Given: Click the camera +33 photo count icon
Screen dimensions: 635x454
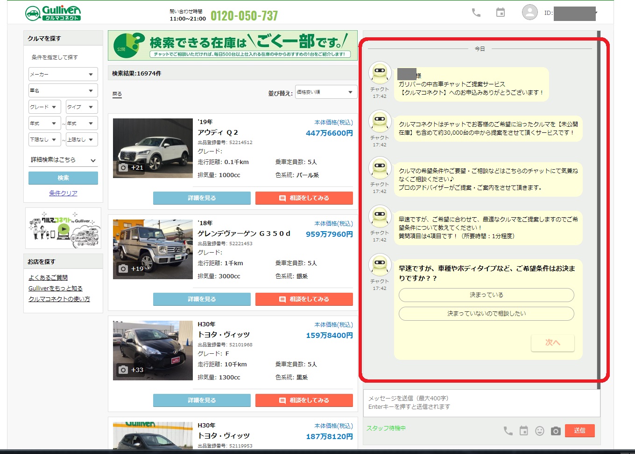Looking at the screenshot, I should (131, 370).
